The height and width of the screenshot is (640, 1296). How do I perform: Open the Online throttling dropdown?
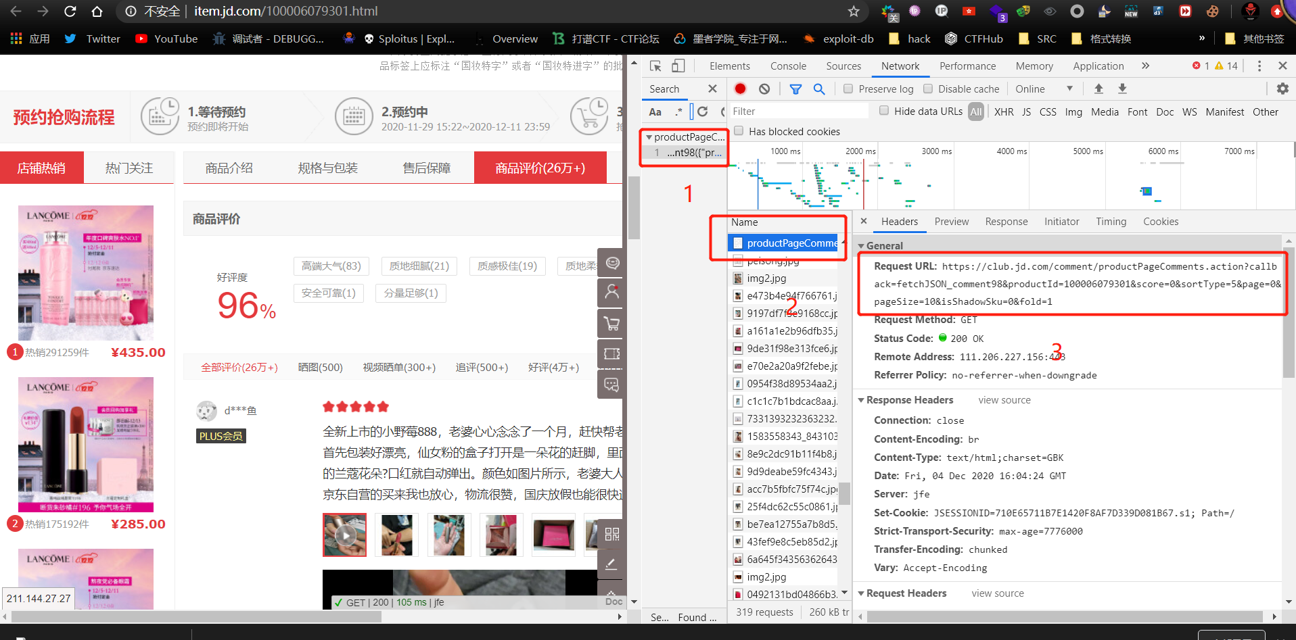[x=1044, y=89]
